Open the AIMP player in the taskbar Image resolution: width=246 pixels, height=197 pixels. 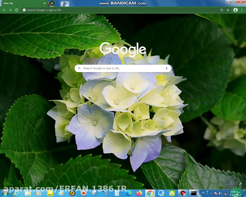click(72, 193)
